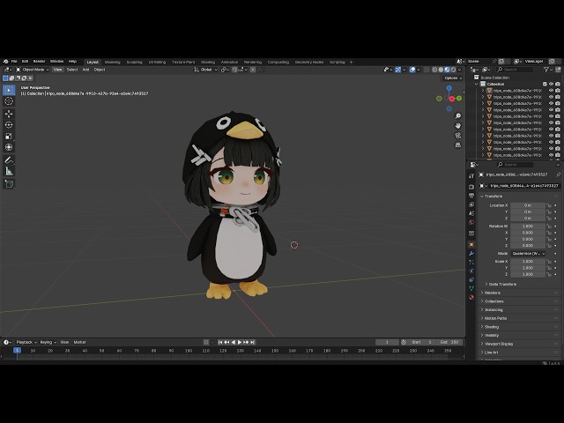Hide the Collection via its eye icon
This screenshot has width=564, height=423.
(x=551, y=85)
